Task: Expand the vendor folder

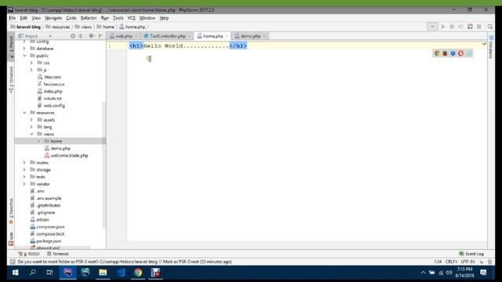Action: pos(24,184)
